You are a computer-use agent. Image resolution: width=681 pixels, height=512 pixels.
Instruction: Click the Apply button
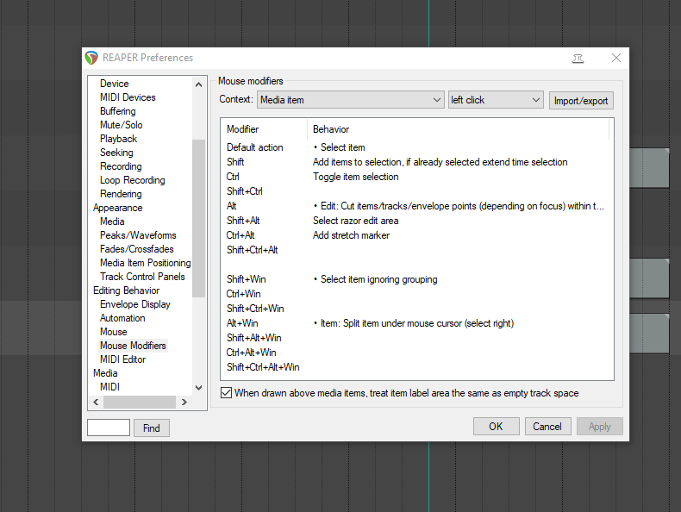[x=599, y=427]
